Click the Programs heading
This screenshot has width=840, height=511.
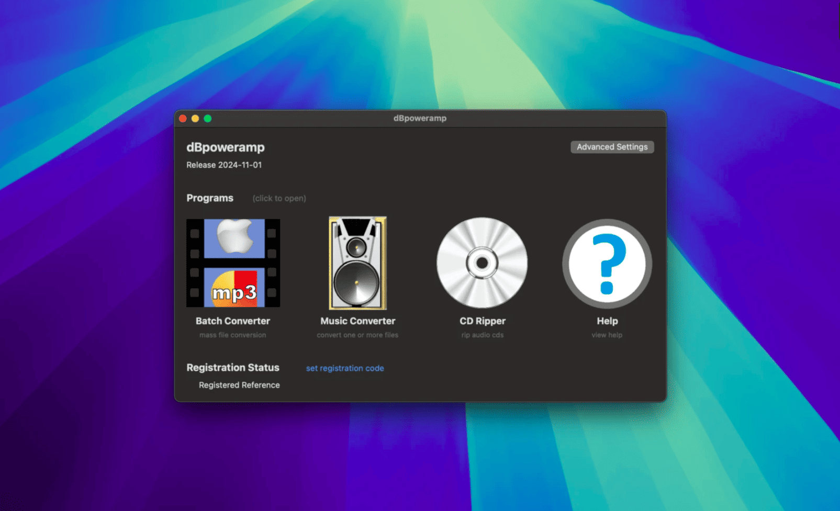[210, 198]
